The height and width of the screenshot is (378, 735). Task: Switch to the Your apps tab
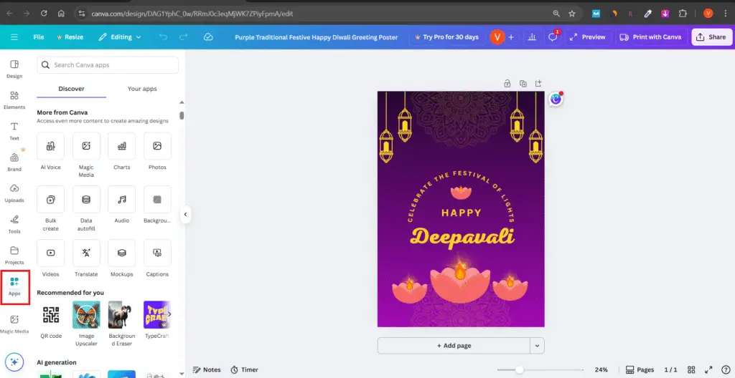point(143,89)
